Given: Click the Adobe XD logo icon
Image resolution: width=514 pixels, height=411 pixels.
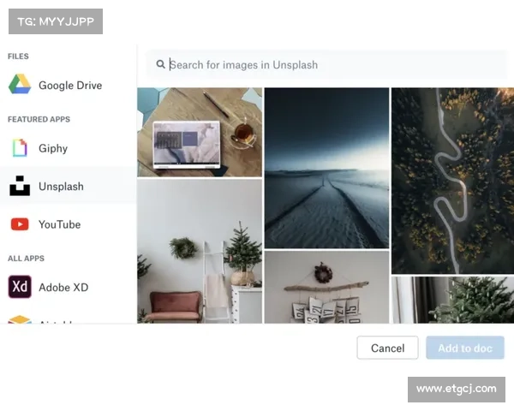Looking at the screenshot, I should click(x=20, y=287).
